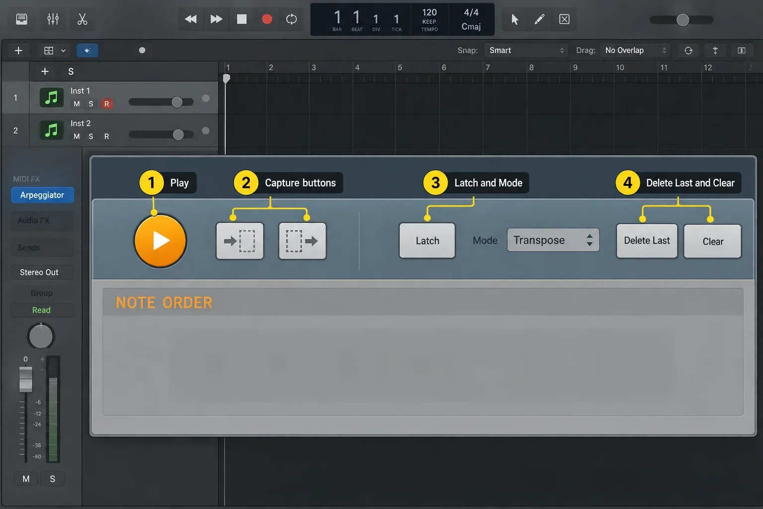Solo the channel strip with S button

52,479
